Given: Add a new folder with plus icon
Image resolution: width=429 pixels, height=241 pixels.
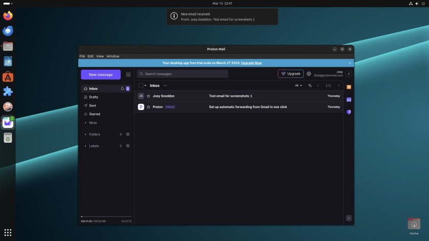Looking at the screenshot, I should 121,135.
